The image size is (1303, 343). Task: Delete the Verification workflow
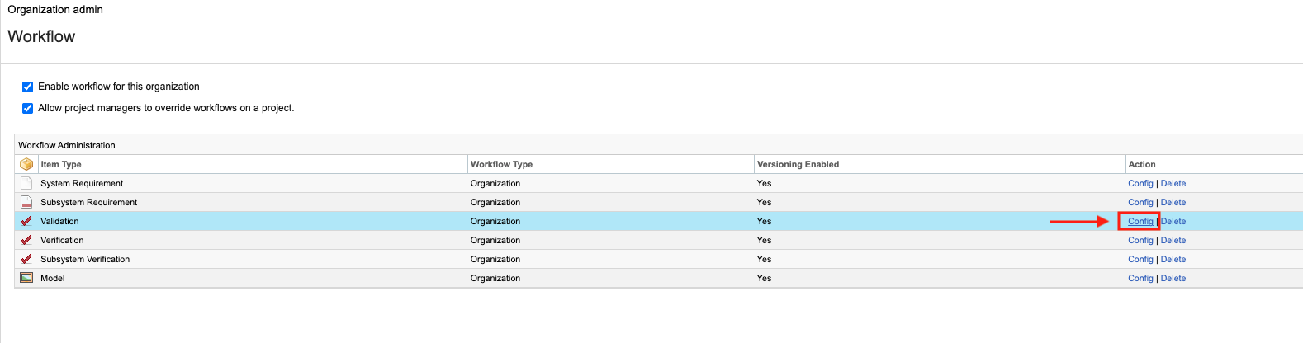(1173, 241)
